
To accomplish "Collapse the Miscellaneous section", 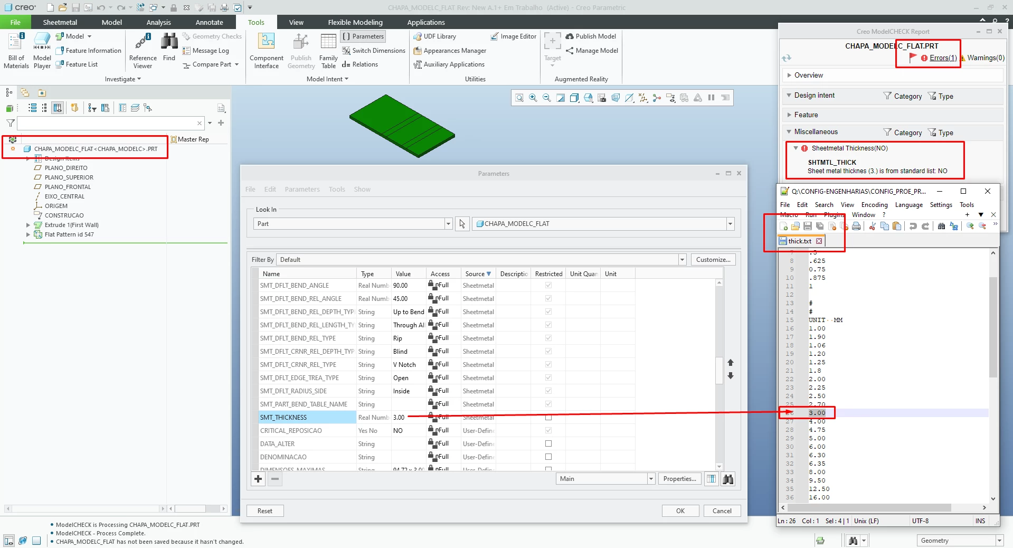I will pyautogui.click(x=789, y=132).
